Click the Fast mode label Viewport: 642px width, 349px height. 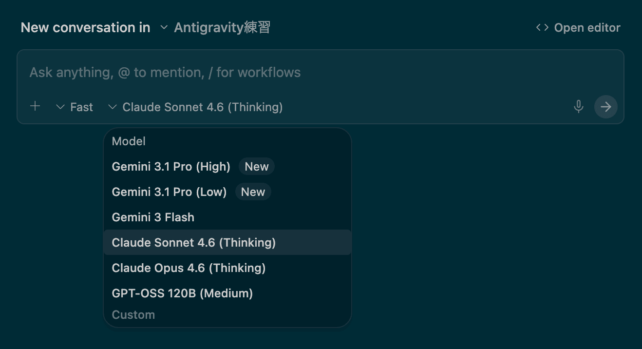pos(81,107)
